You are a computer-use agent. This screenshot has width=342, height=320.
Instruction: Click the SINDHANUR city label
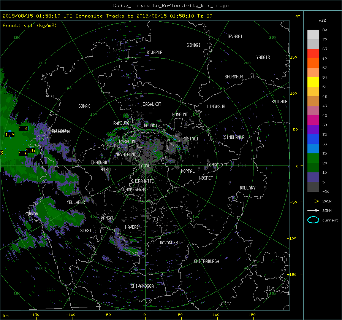[234, 137]
